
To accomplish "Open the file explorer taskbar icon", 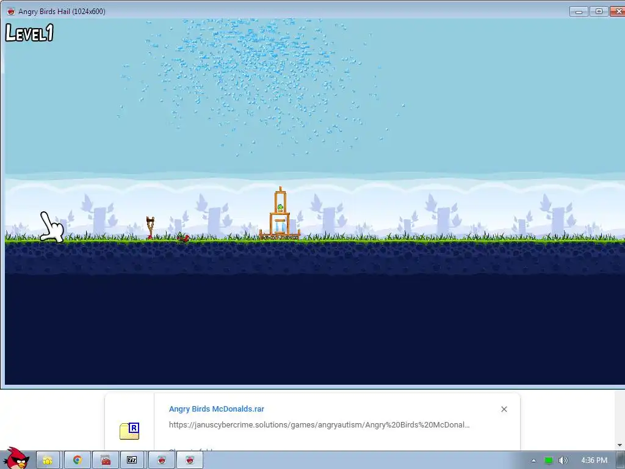I will click(48, 460).
